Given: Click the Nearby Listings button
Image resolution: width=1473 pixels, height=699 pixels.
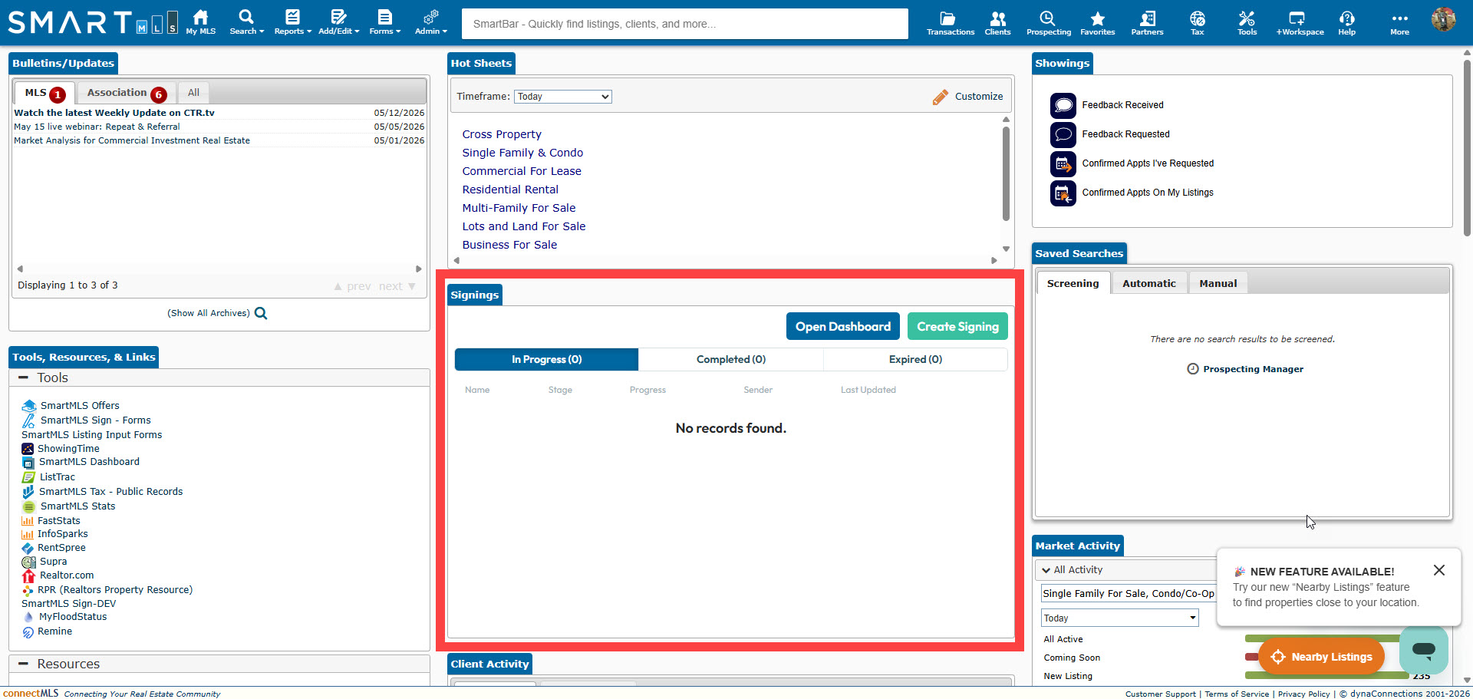Looking at the screenshot, I should pyautogui.click(x=1321, y=657).
